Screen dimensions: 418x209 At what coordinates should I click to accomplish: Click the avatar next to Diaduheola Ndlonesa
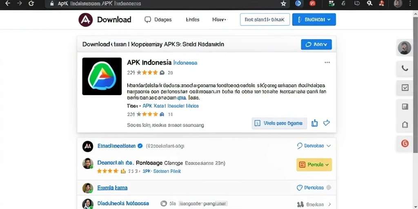pyautogui.click(x=88, y=204)
